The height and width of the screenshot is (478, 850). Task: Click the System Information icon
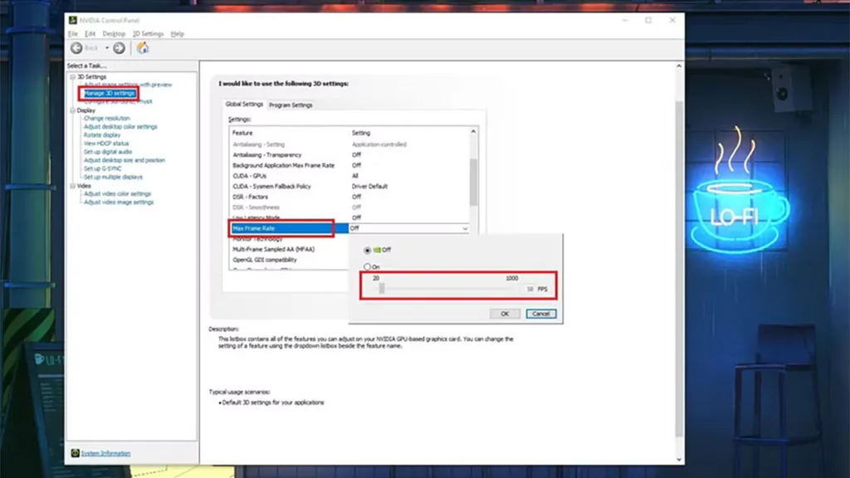75,453
